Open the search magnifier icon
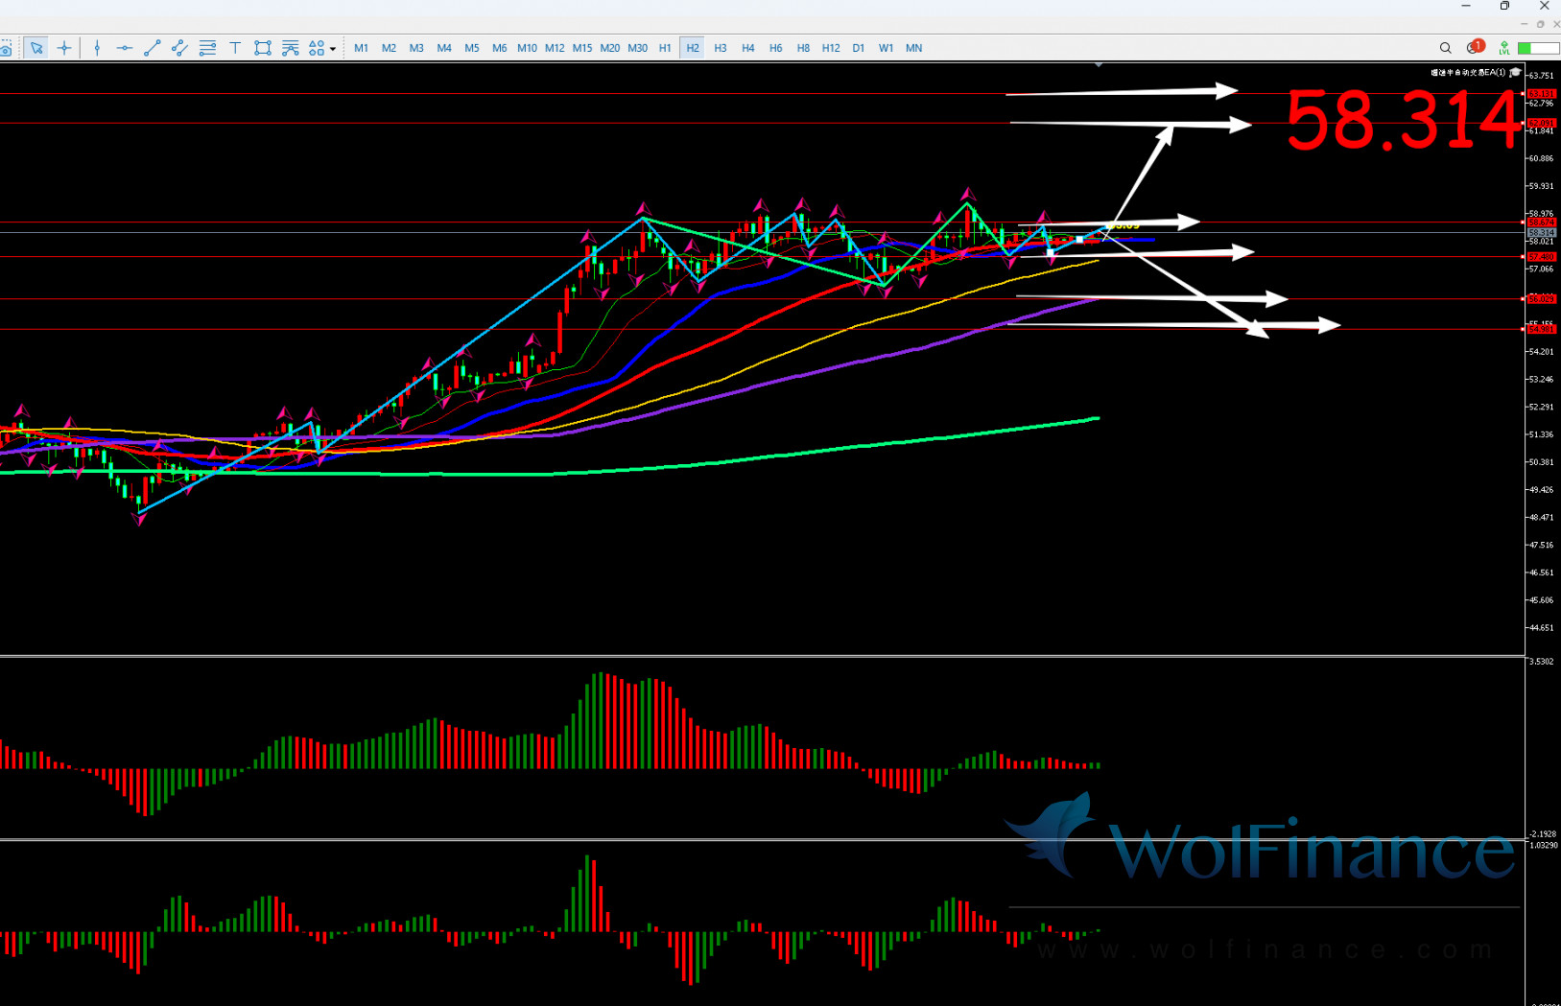 coord(1445,48)
